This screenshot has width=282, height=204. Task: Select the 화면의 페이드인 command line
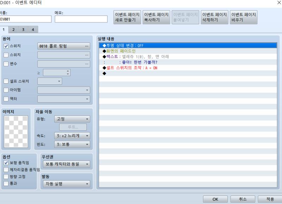click(x=188, y=51)
